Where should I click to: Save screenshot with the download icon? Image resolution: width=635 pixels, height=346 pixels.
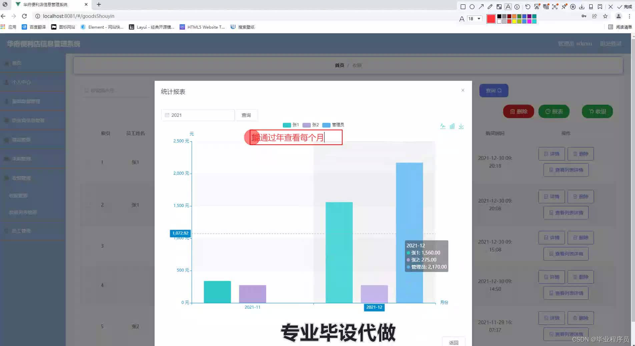point(582,7)
